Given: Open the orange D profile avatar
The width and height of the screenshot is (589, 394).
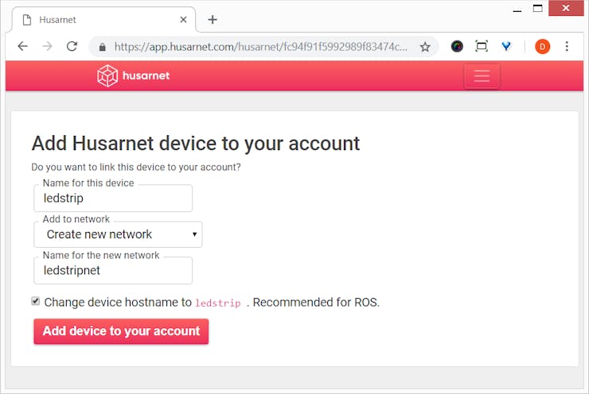Looking at the screenshot, I should tap(542, 47).
